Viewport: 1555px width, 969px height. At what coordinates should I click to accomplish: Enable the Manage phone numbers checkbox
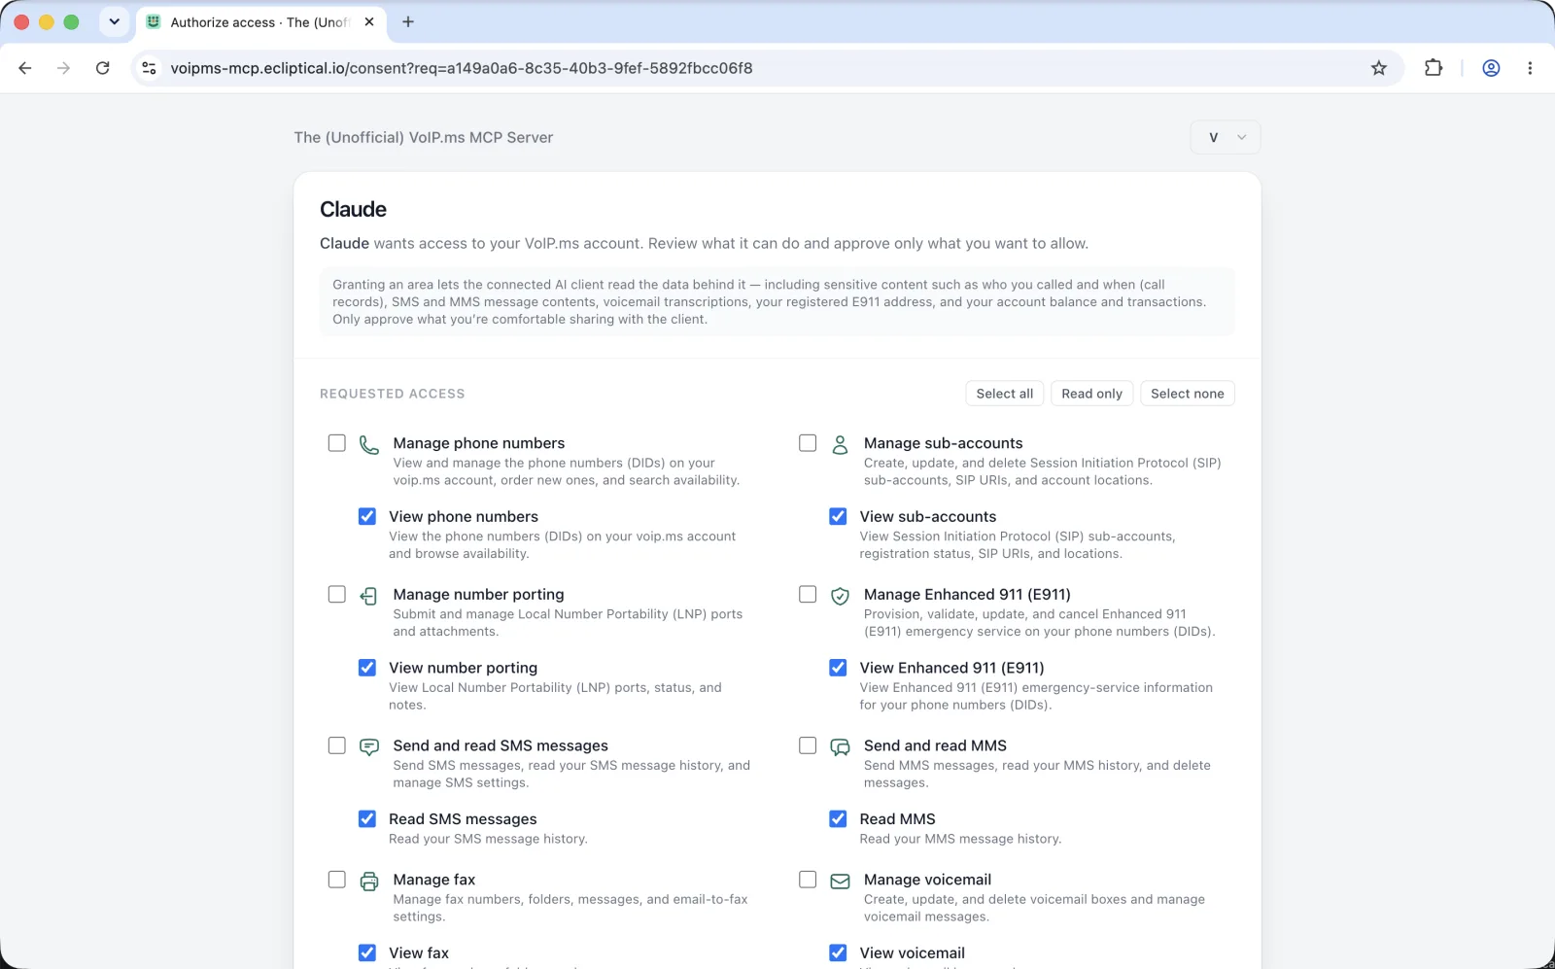click(x=337, y=443)
